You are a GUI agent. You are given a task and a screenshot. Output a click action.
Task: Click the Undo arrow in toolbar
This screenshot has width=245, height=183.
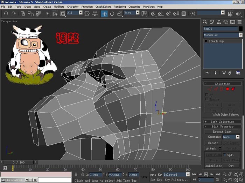(6, 13)
